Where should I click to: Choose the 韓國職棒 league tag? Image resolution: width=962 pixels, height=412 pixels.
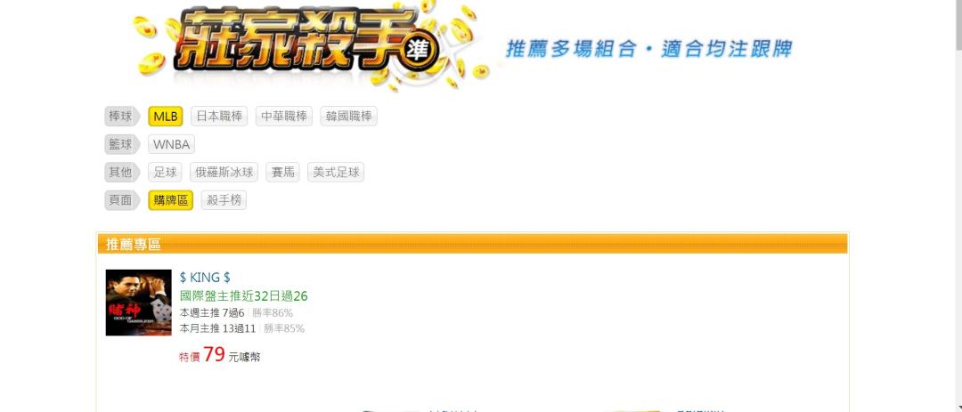tap(348, 117)
